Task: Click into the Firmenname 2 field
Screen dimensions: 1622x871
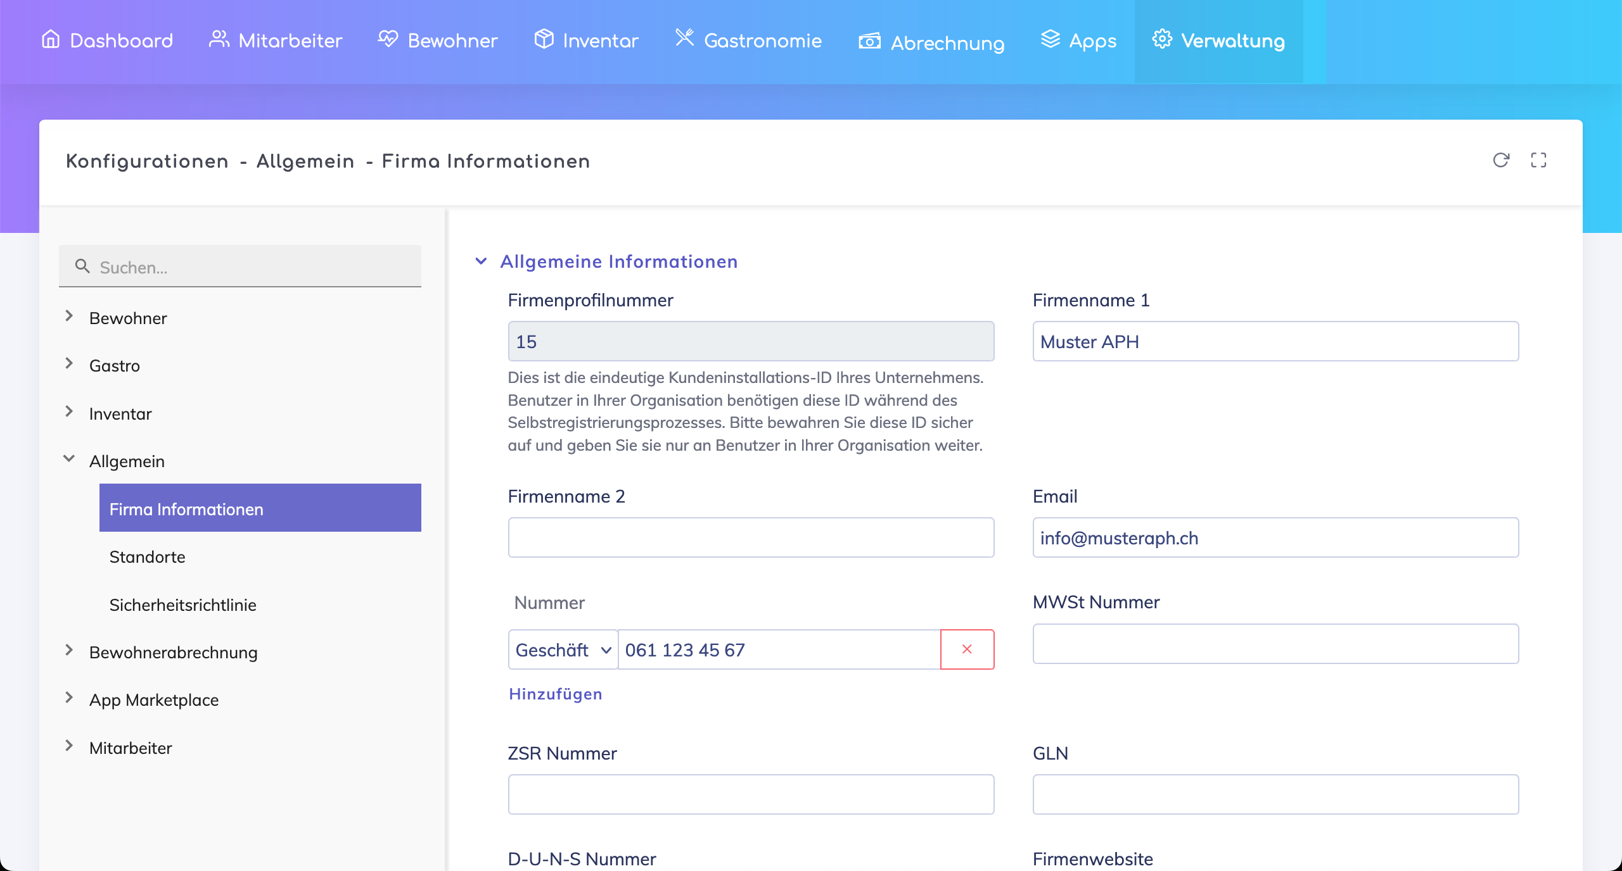Action: 751,537
